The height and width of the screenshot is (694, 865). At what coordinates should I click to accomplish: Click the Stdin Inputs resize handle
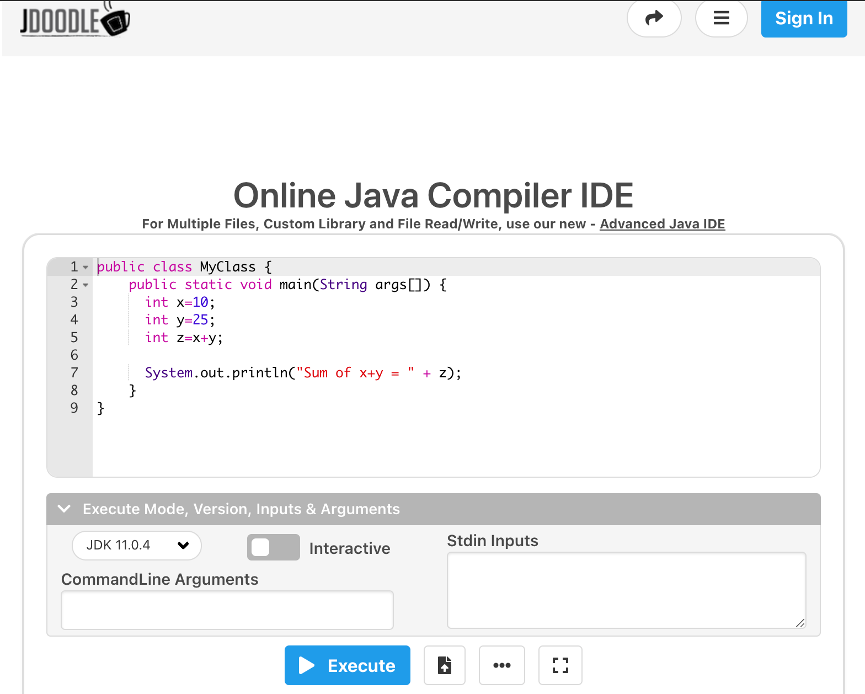coord(800,623)
